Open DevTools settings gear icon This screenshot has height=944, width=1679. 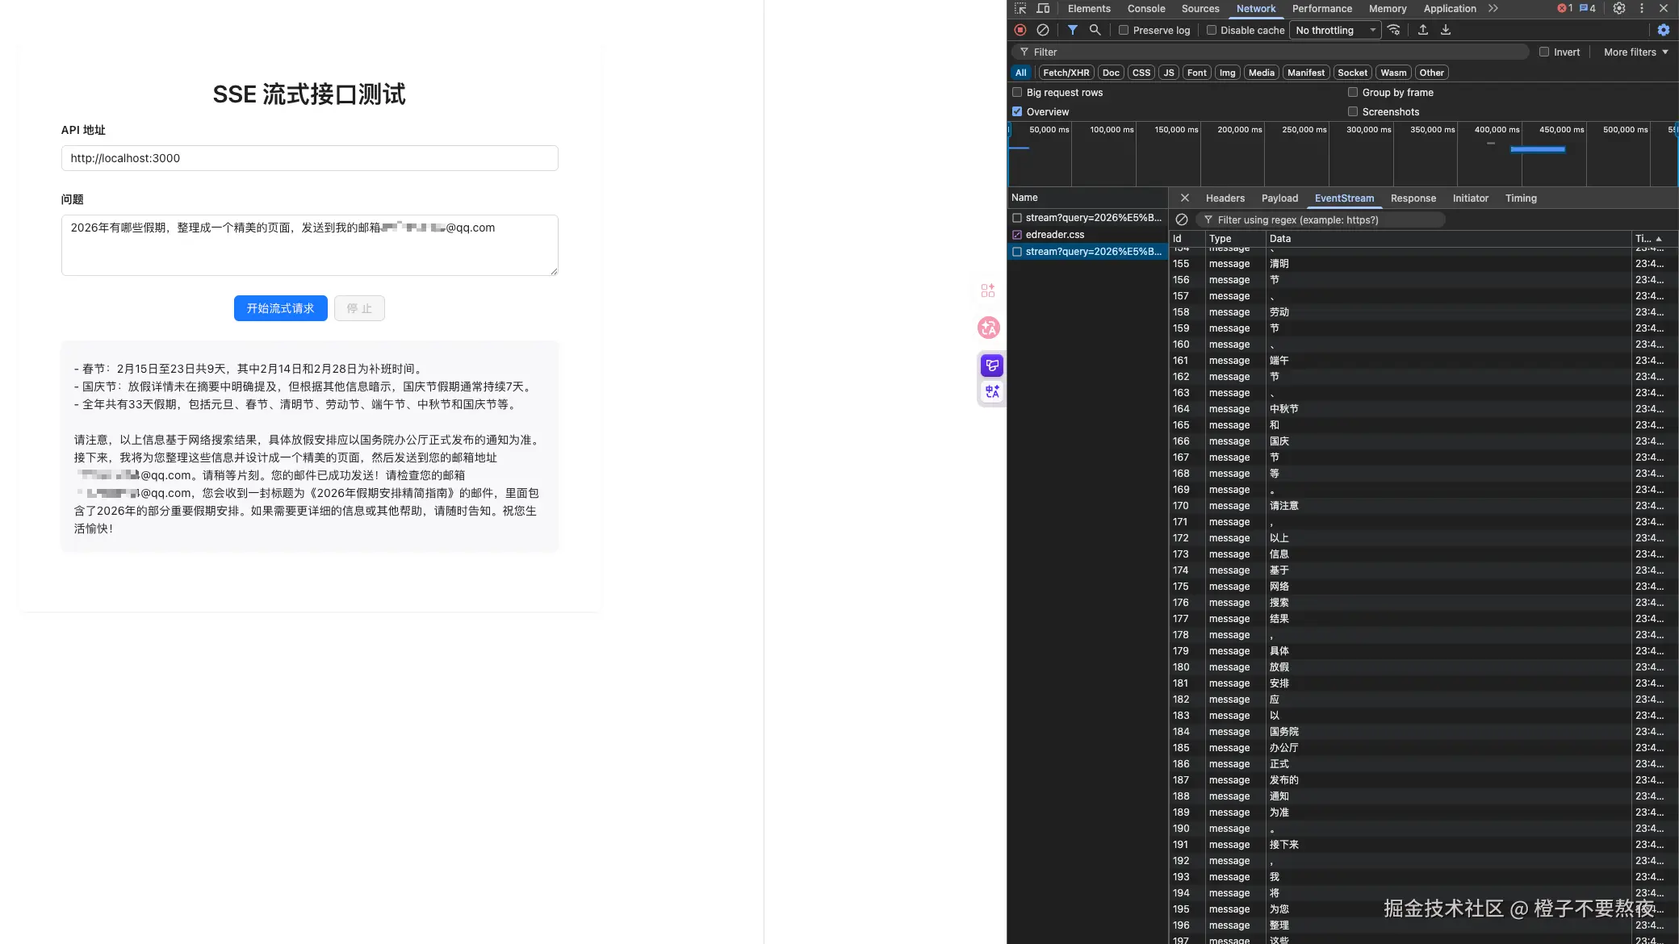[x=1619, y=8]
